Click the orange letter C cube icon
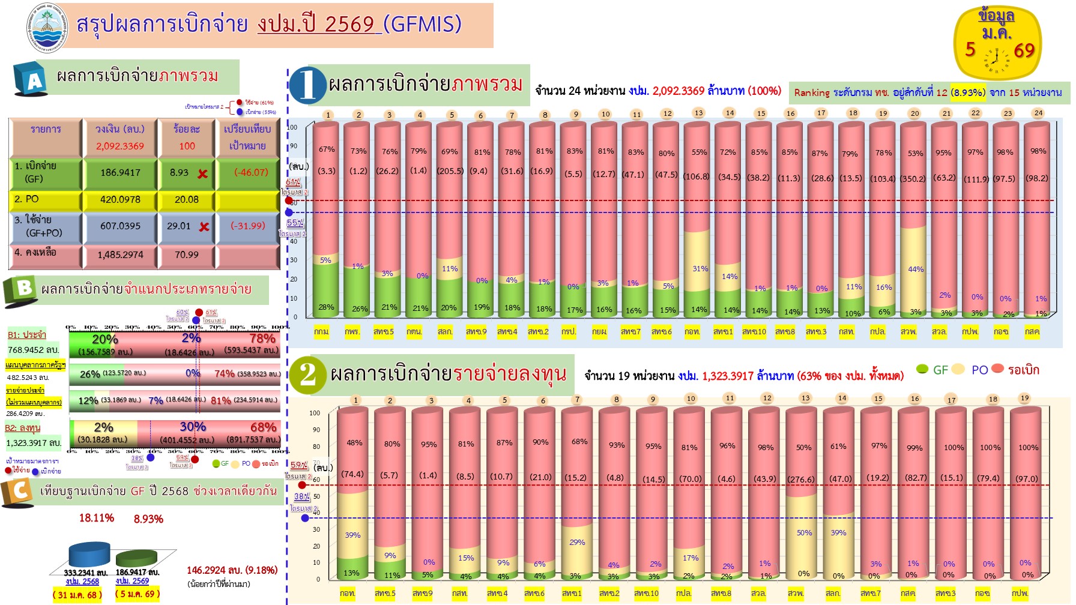 (x=17, y=492)
